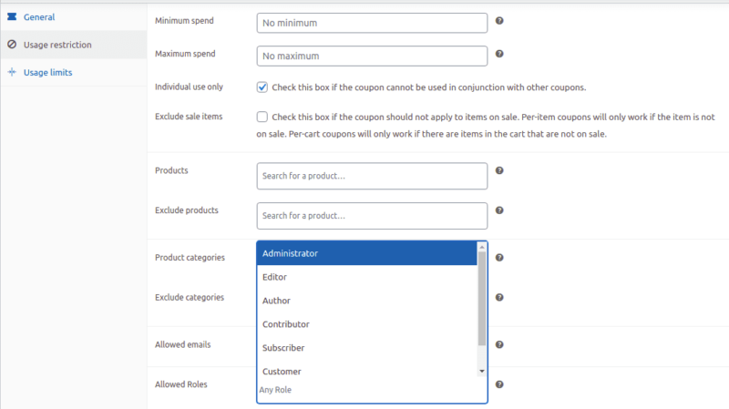Enable the Exclude sale items checkbox

pyautogui.click(x=262, y=117)
